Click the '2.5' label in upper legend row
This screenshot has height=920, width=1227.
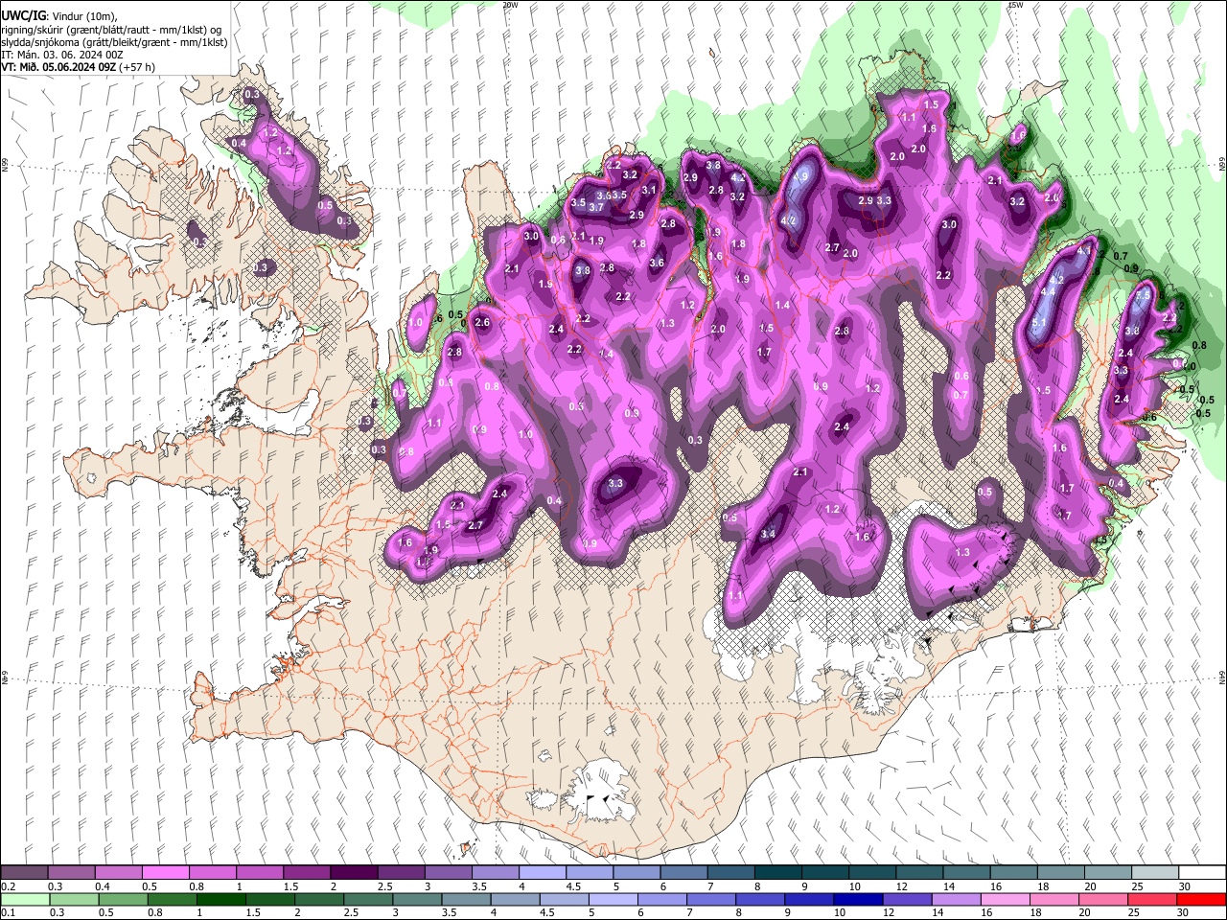click(385, 886)
